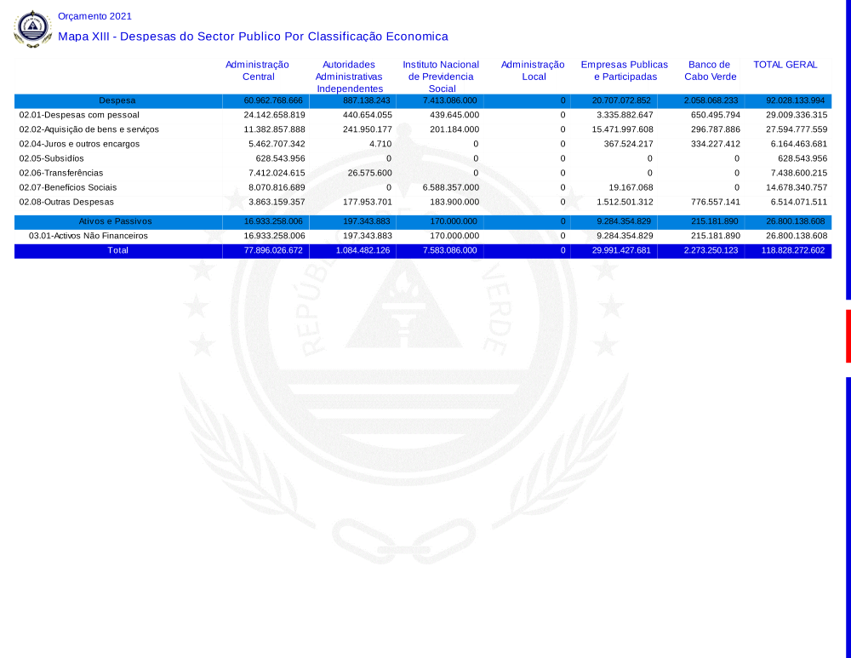
Task: Click the Total row label
Action: (117, 251)
